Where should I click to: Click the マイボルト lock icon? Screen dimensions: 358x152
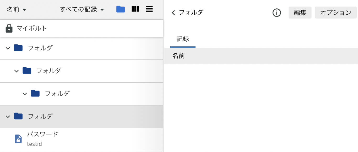tap(9, 28)
